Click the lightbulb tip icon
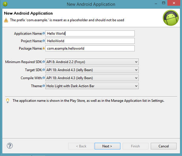Screen dimensions: 182x156 coord(8,100)
